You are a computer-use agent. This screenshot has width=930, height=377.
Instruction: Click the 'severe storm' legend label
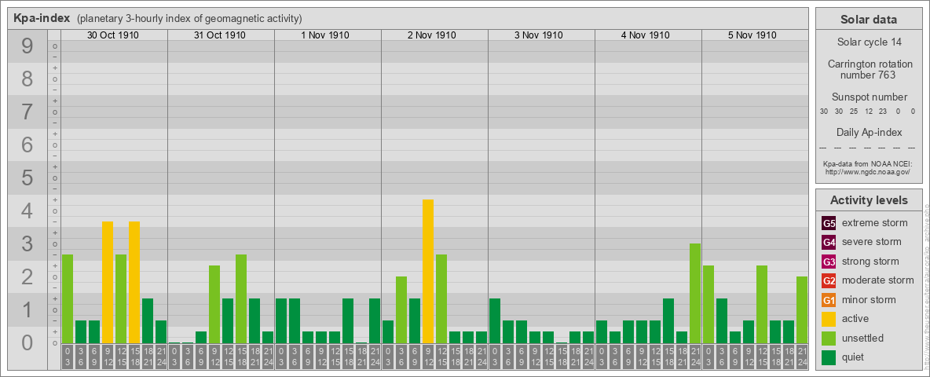pyautogui.click(x=872, y=242)
